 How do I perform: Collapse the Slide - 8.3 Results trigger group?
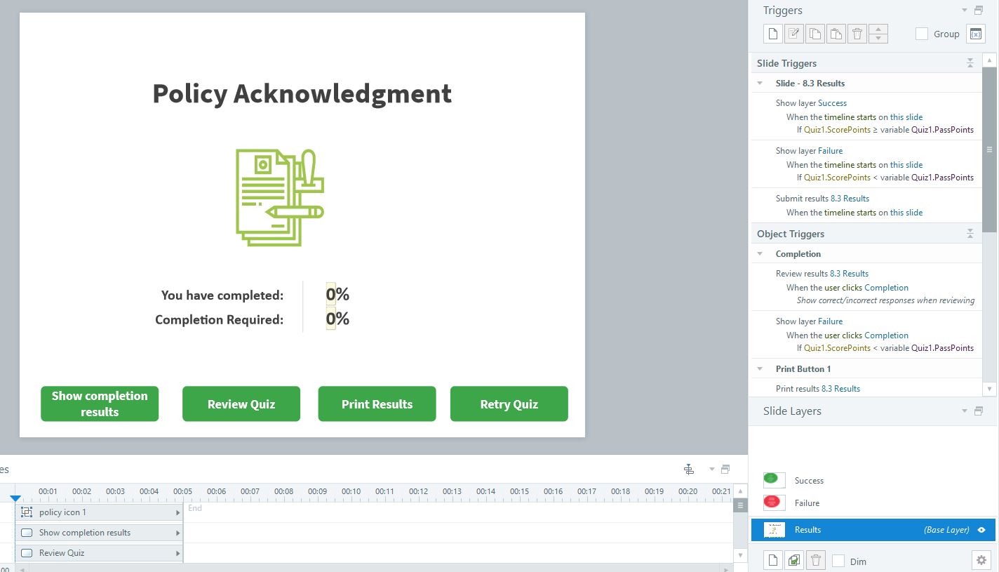(760, 83)
